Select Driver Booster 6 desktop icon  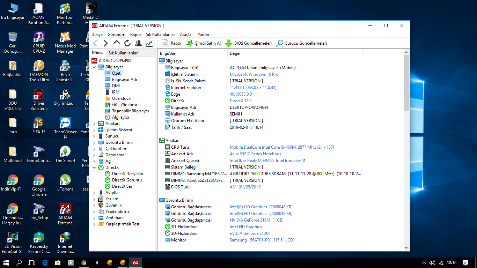click(x=39, y=100)
